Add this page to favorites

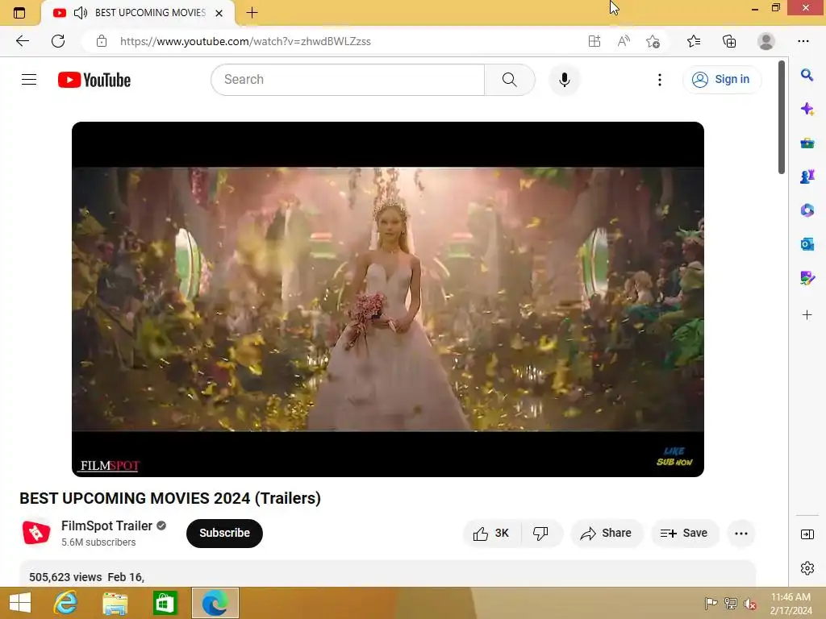(653, 41)
